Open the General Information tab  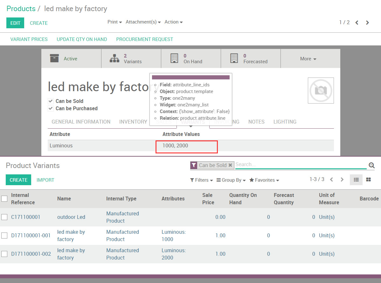coord(81,122)
